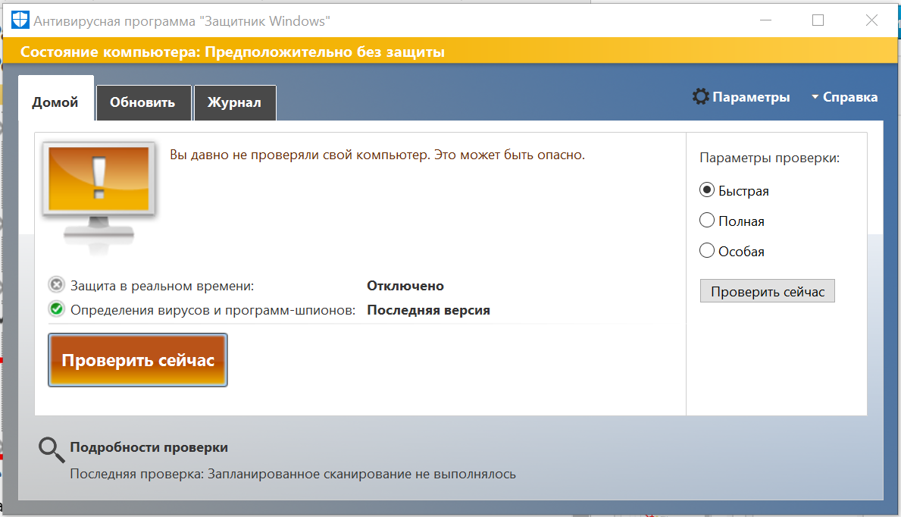Open the Журнал tab
901x517 pixels.
[x=235, y=102]
